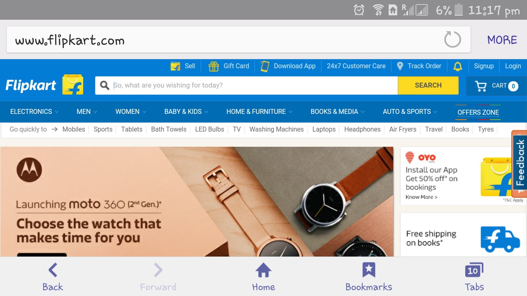
Task: Expand AUTO & SPORTS dropdown
Action: coord(410,111)
